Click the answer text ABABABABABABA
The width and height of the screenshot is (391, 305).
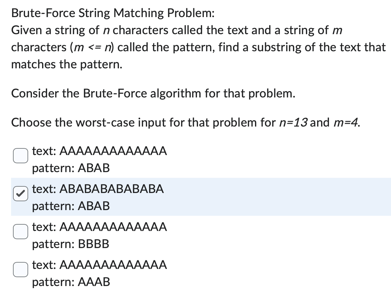pos(97,189)
